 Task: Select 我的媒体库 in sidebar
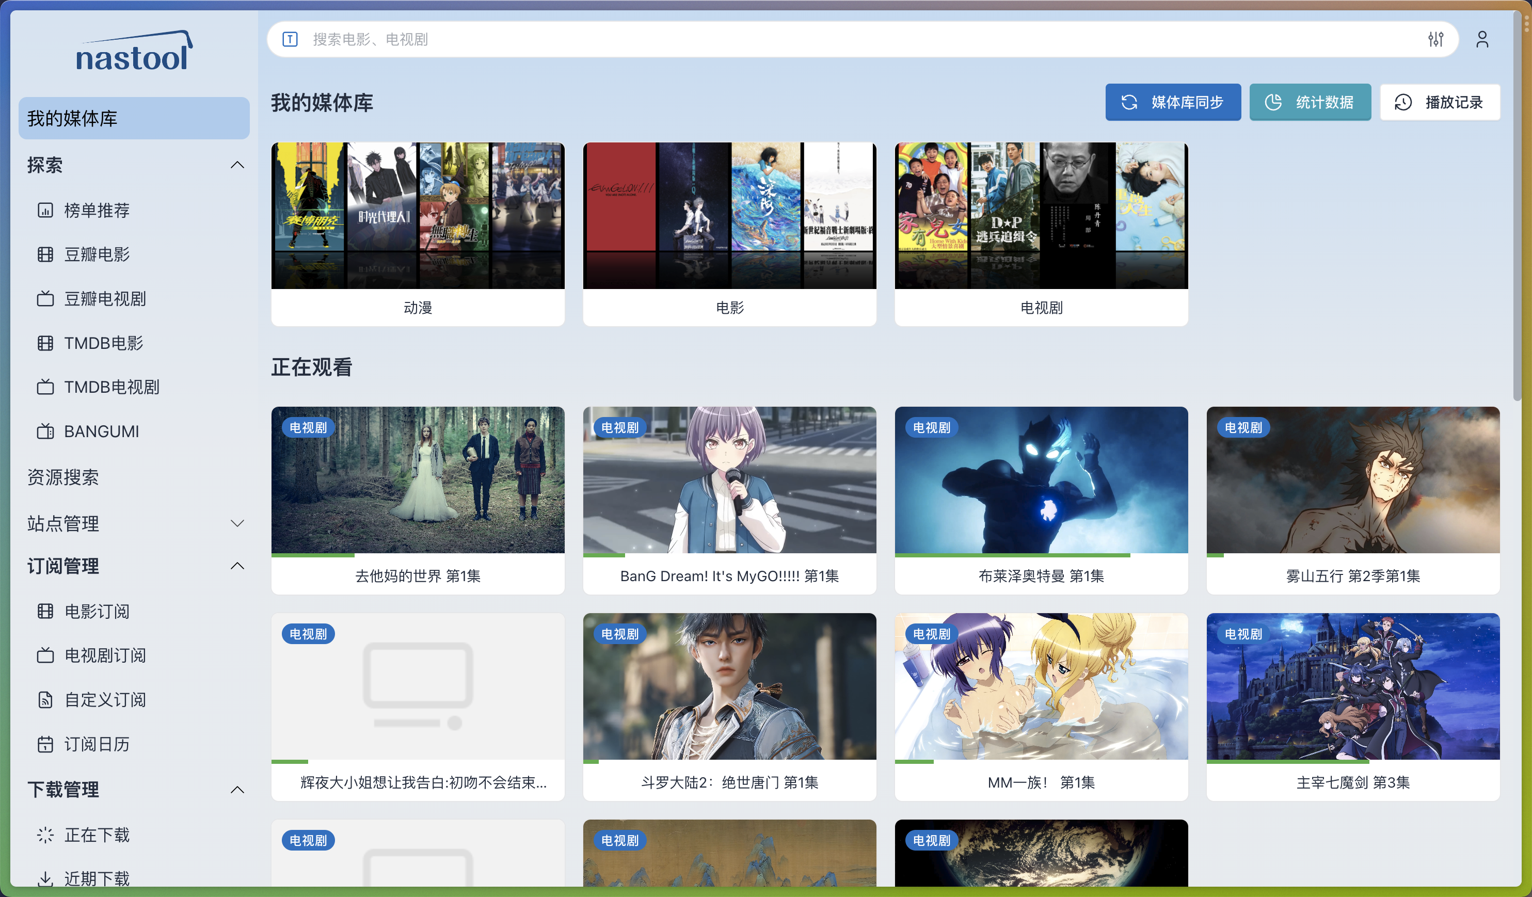pyautogui.click(x=134, y=119)
